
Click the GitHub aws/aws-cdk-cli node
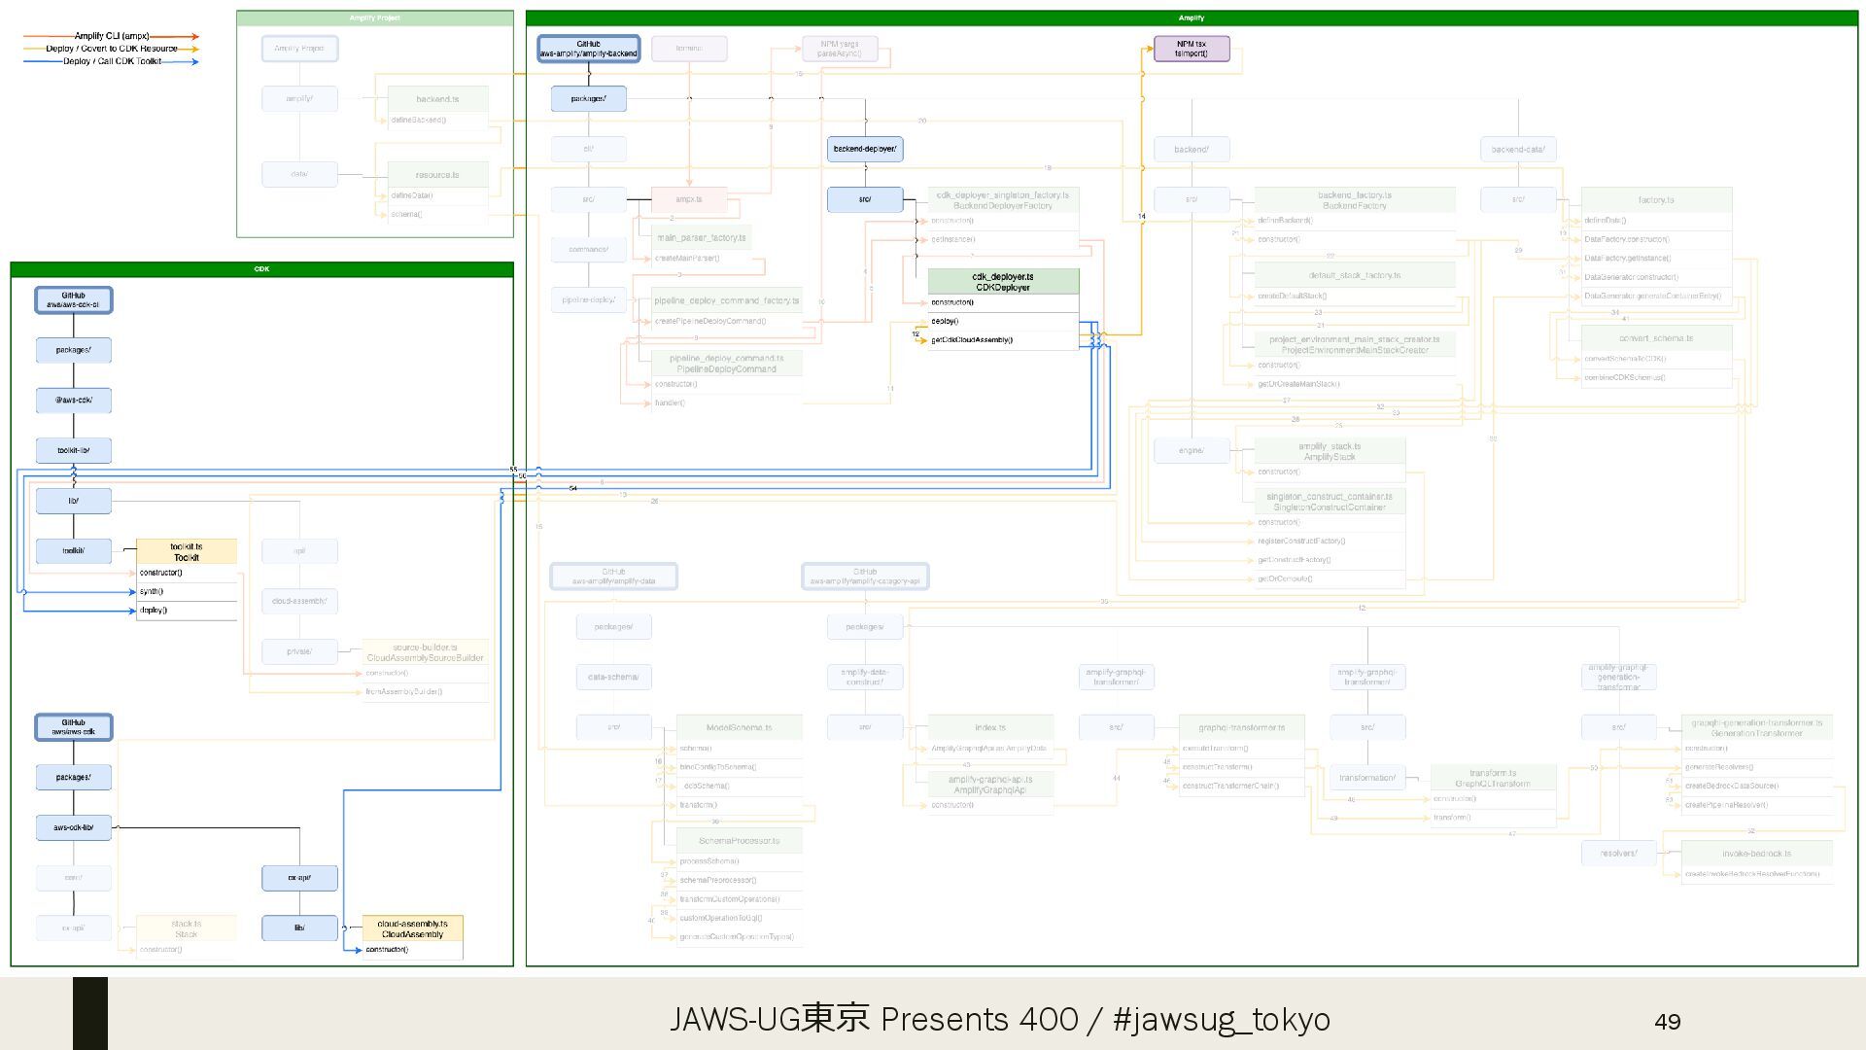74,299
